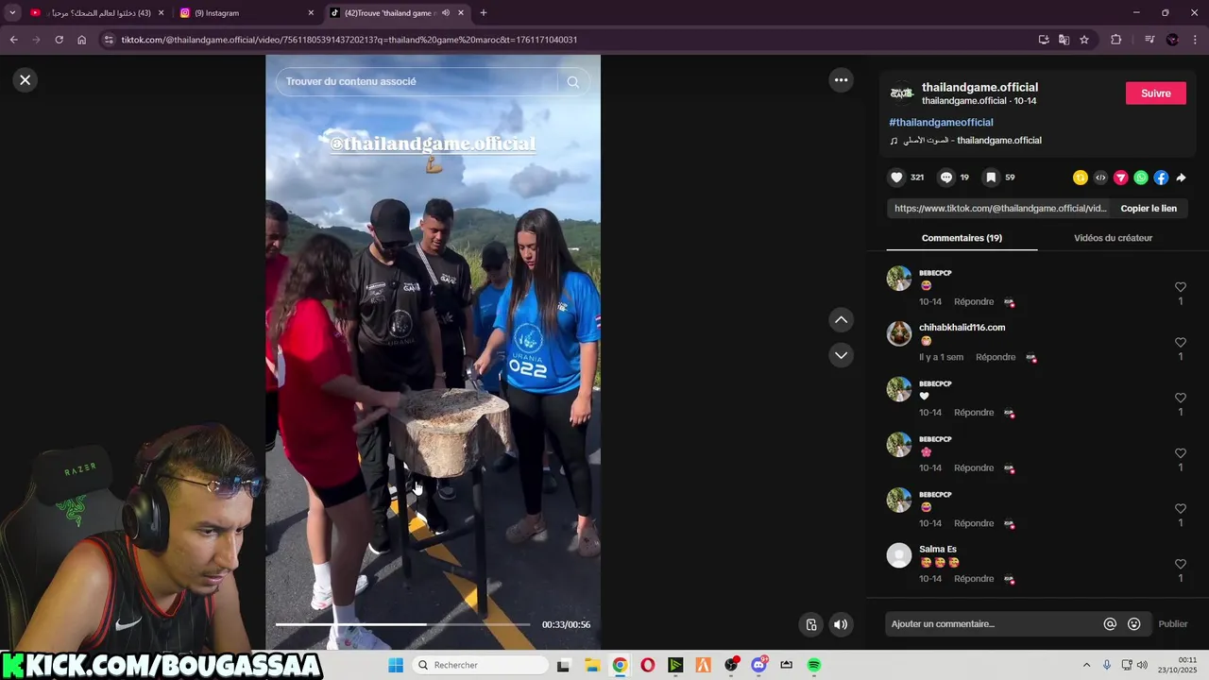
Task: Go to the next video
Action: pyautogui.click(x=842, y=355)
